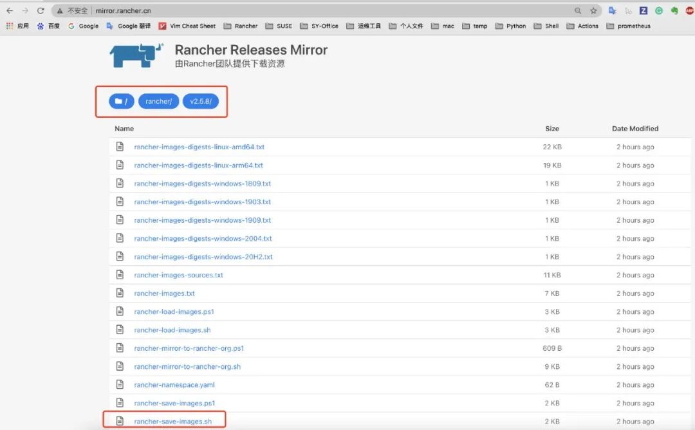
Task: Open rancher-namespace.yaml
Action: point(174,385)
